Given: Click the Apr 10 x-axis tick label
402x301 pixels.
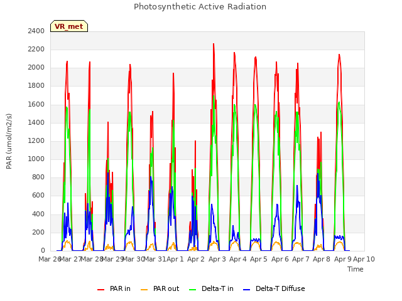Looking at the screenshot, I should [x=364, y=259].
